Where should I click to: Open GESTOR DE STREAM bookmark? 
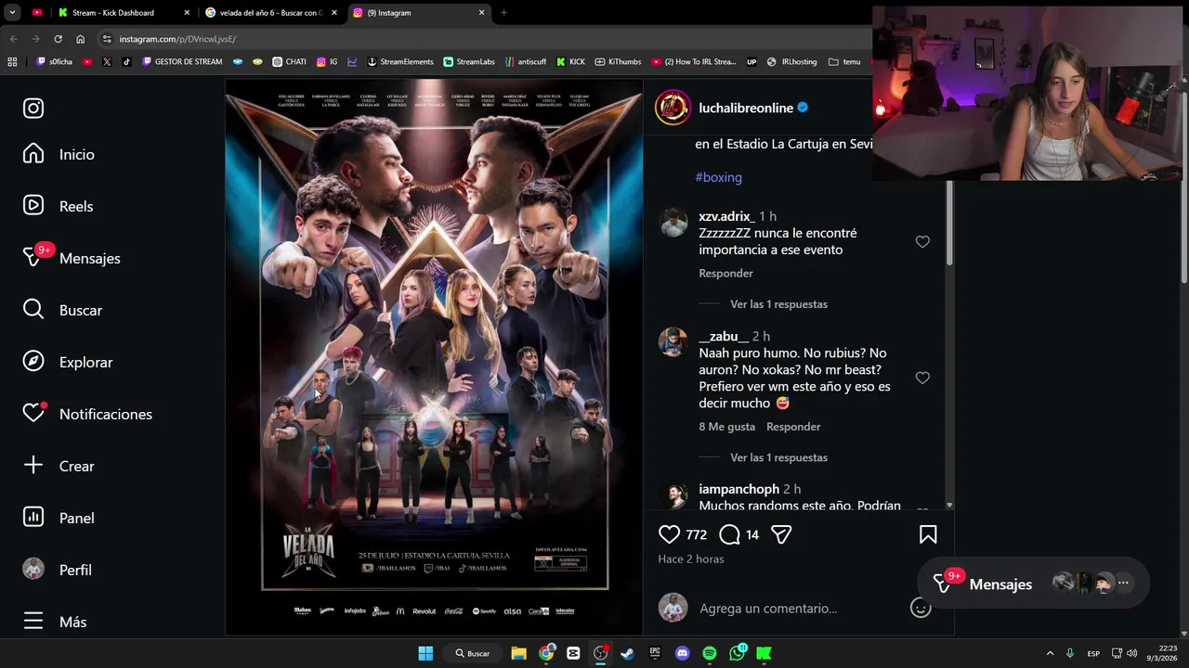[x=181, y=62]
